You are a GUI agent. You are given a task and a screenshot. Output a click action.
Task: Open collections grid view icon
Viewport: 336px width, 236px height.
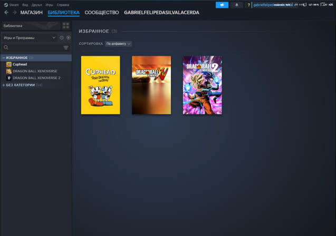click(x=66, y=26)
